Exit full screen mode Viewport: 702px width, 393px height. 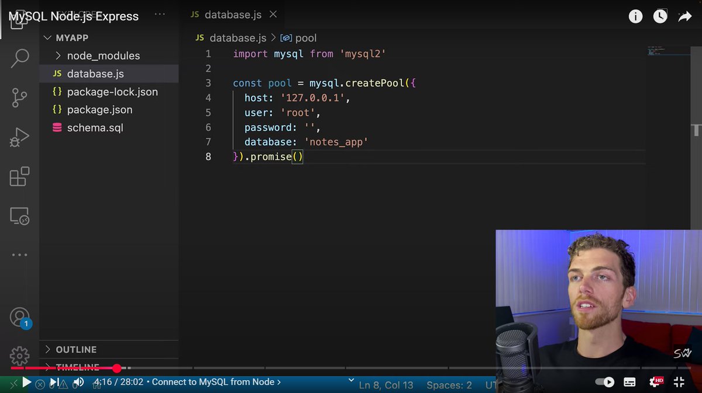pos(679,382)
